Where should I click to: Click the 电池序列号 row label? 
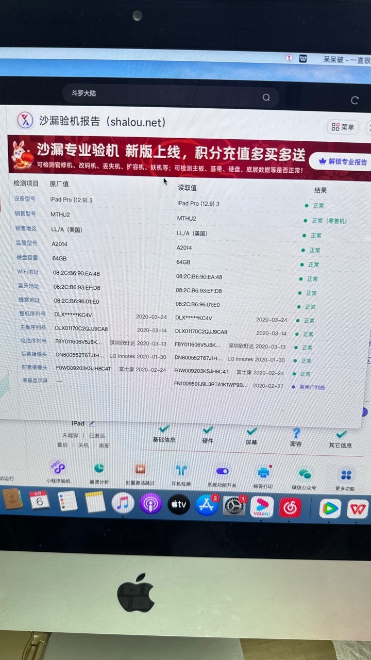pos(33,341)
